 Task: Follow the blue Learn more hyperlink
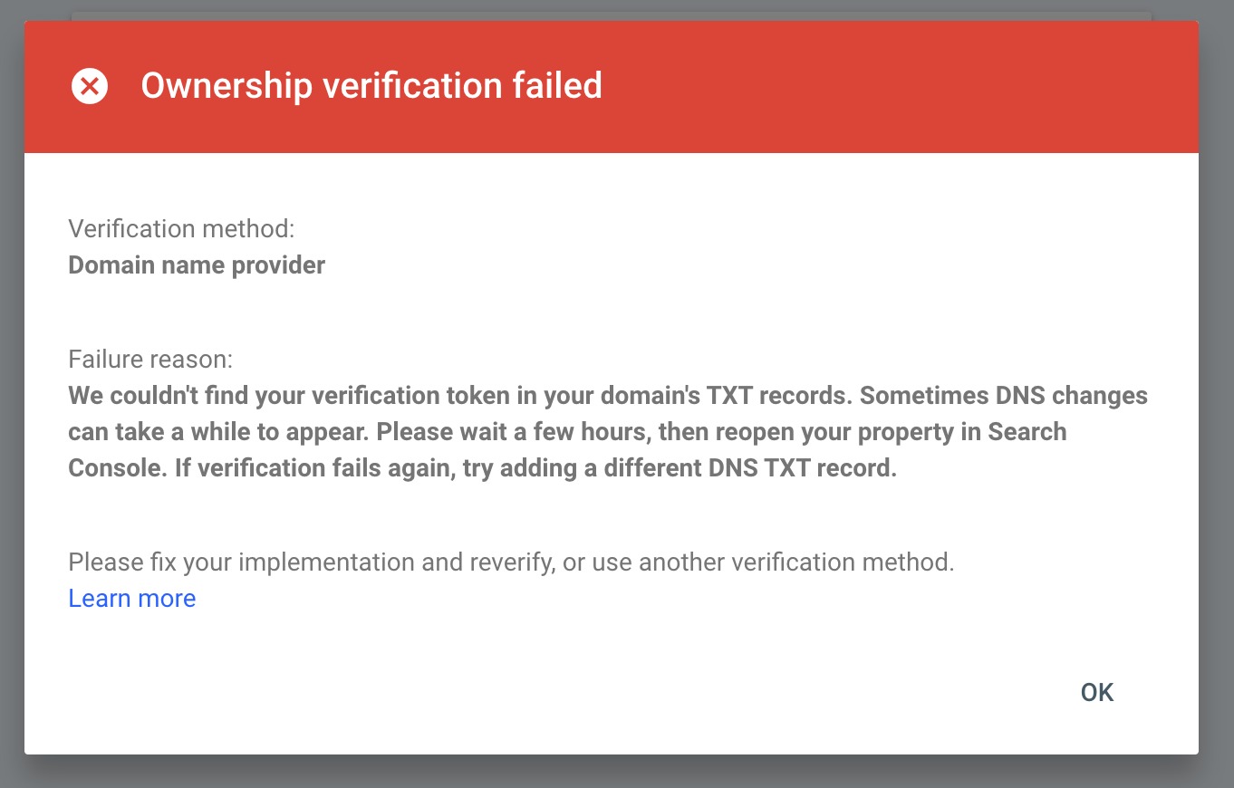[131, 598]
